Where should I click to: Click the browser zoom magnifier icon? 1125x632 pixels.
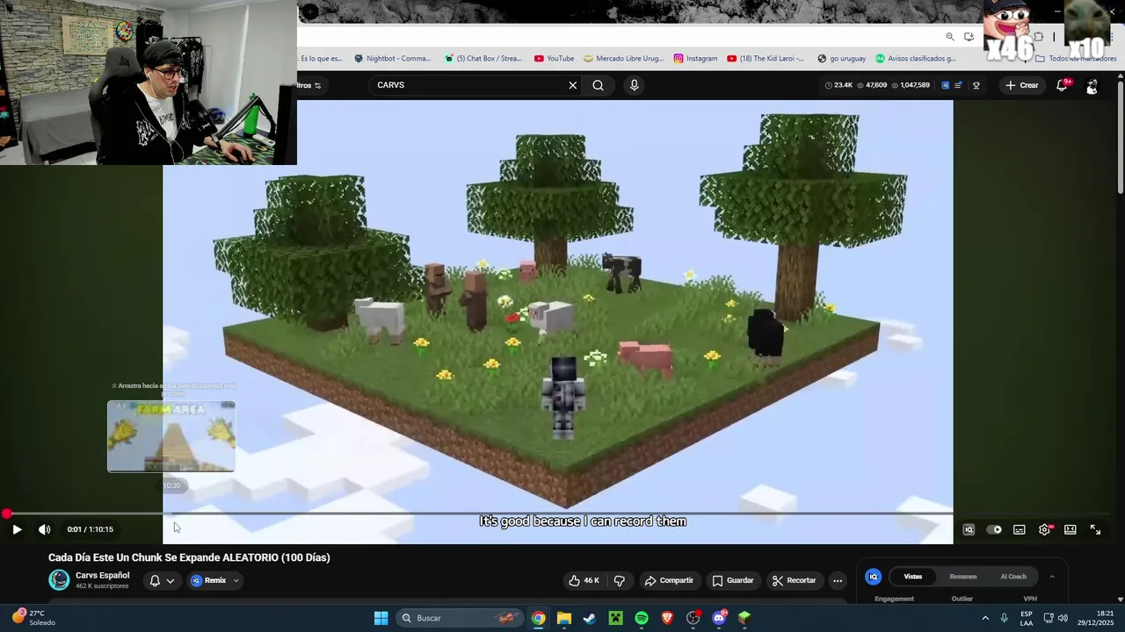(950, 37)
